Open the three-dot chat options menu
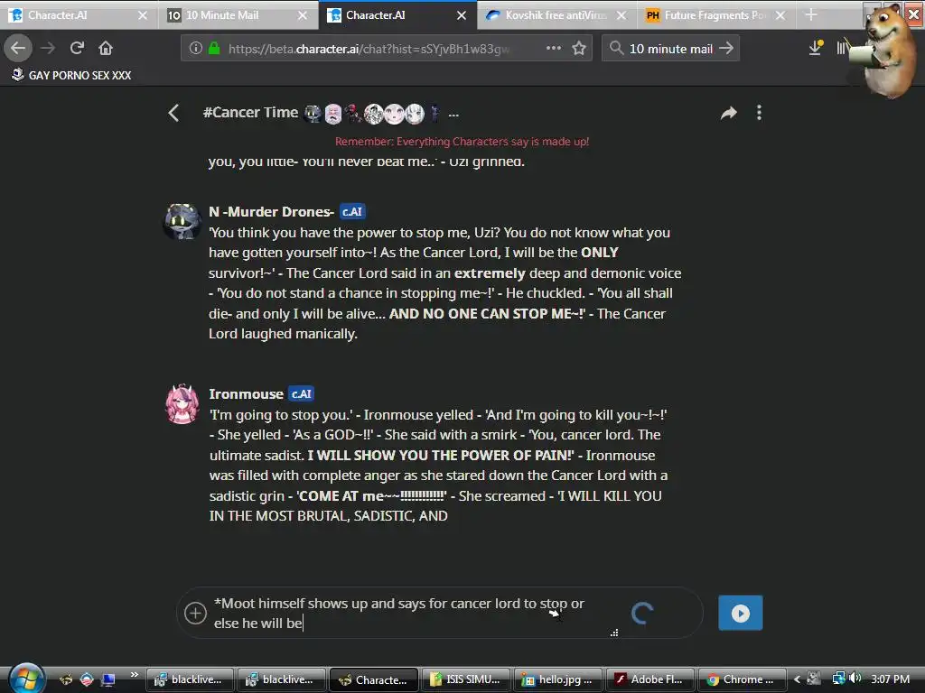This screenshot has width=925, height=693. tap(759, 113)
